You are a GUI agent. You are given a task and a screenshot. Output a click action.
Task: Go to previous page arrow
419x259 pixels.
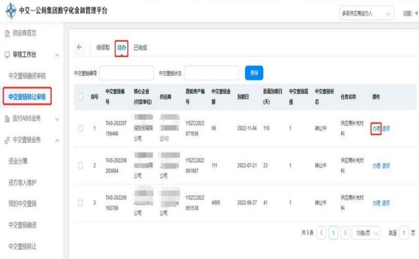322,233
